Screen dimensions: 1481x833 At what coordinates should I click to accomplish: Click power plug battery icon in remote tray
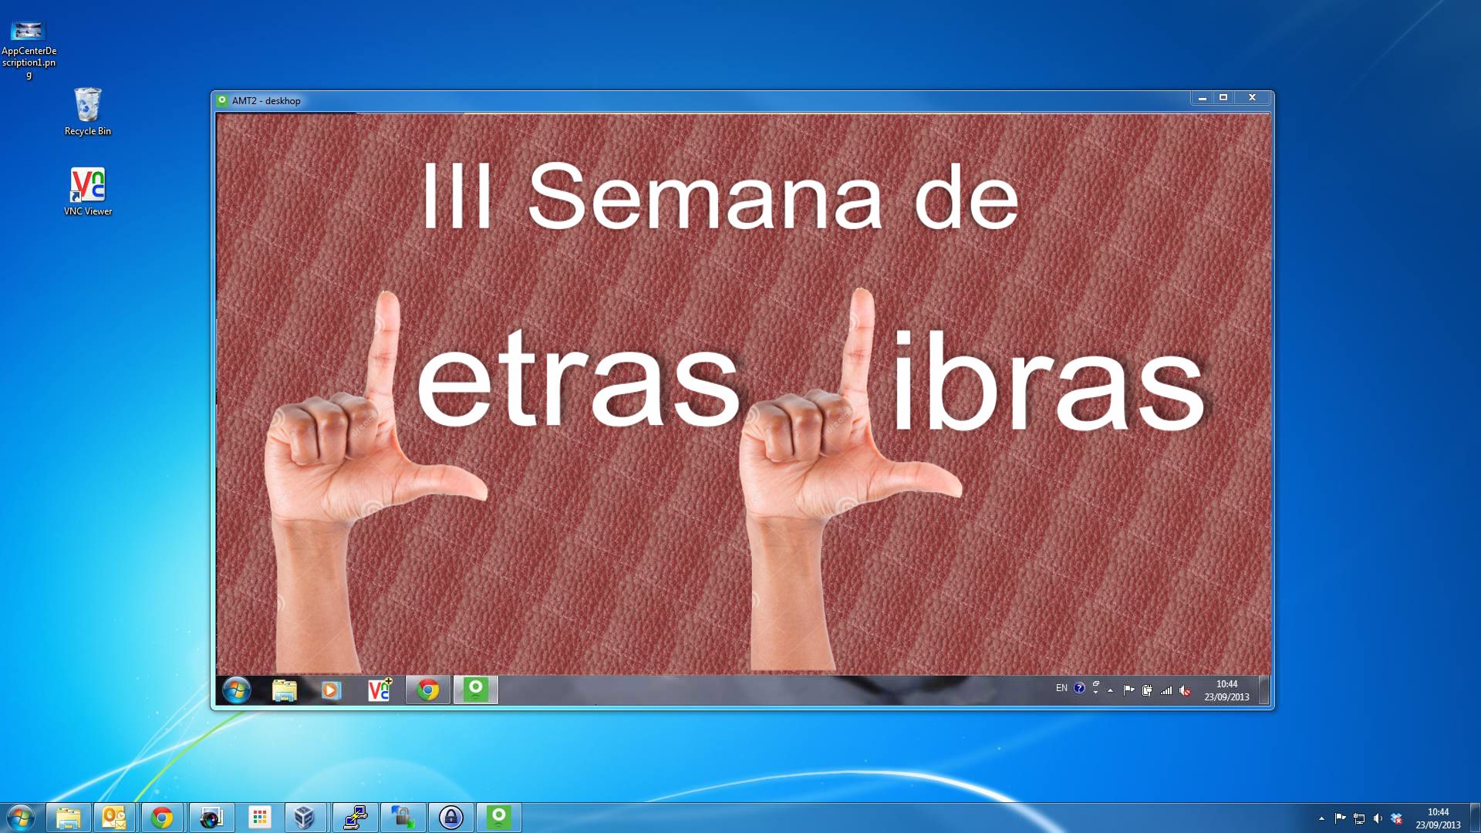1148,690
